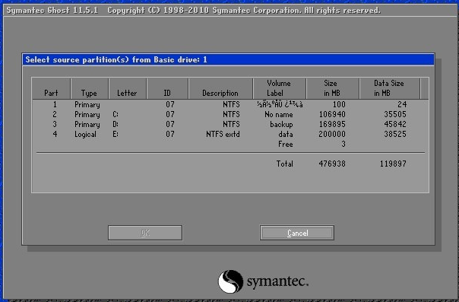Screen dimensions: 459x302
Task: Click the Symantec Ghost 11.5.1 title text
Action: tap(52, 11)
